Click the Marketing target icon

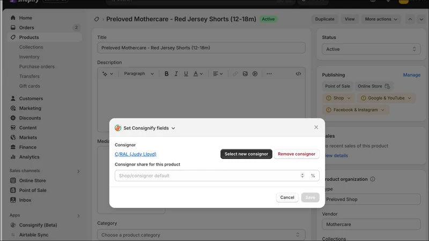13,108
